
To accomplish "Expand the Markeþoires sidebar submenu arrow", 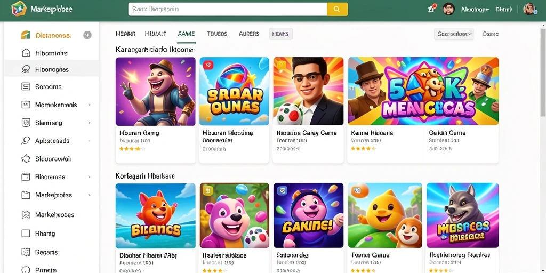I will [x=89, y=195].
